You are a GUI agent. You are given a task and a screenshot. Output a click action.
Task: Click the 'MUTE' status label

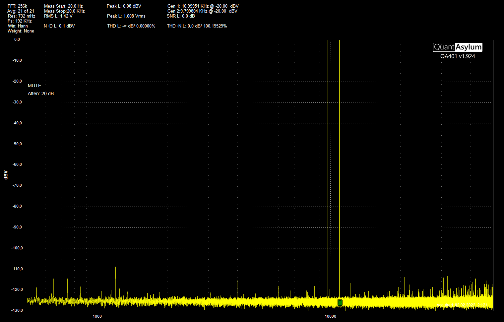(x=34, y=86)
